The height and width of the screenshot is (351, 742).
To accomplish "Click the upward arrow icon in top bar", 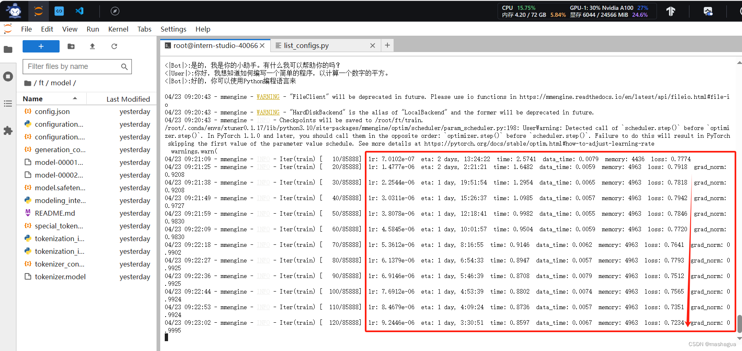I will [x=671, y=11].
